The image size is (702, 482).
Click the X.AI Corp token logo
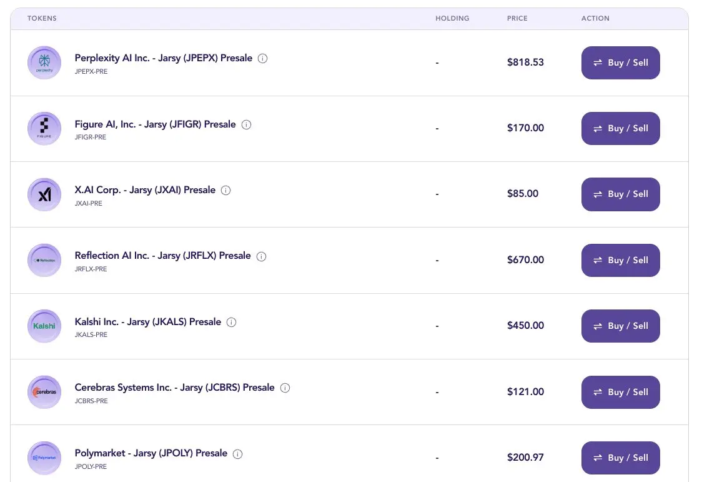44,194
